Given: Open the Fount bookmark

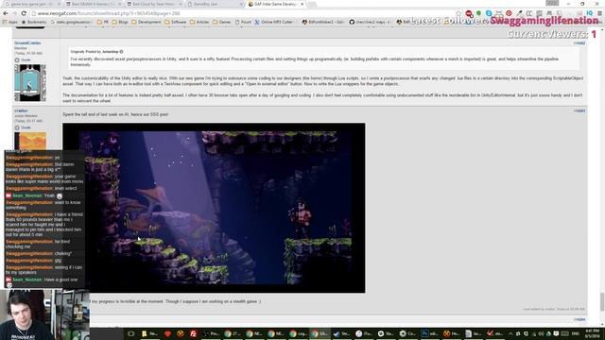Looking at the screenshot, I should (243, 22).
